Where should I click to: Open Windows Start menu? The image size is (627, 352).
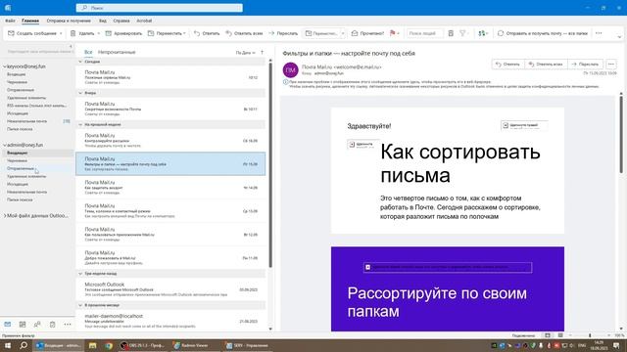[8, 345]
